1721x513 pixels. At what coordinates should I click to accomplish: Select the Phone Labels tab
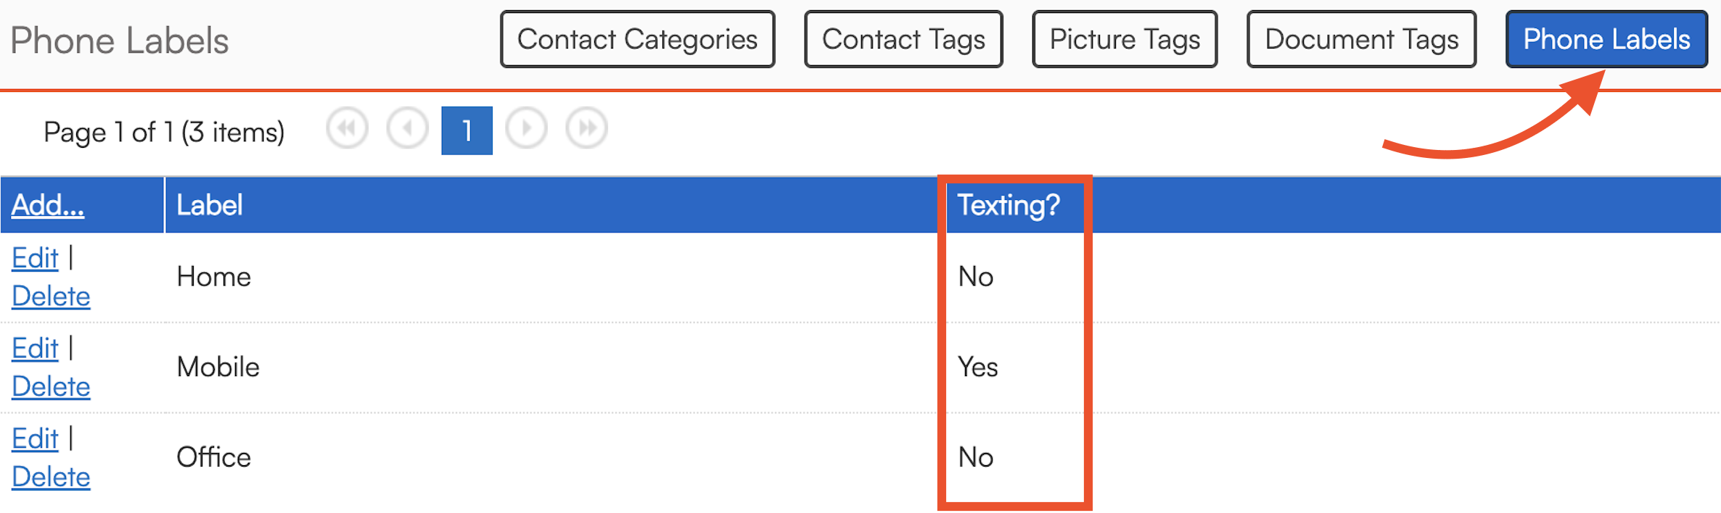click(1606, 39)
